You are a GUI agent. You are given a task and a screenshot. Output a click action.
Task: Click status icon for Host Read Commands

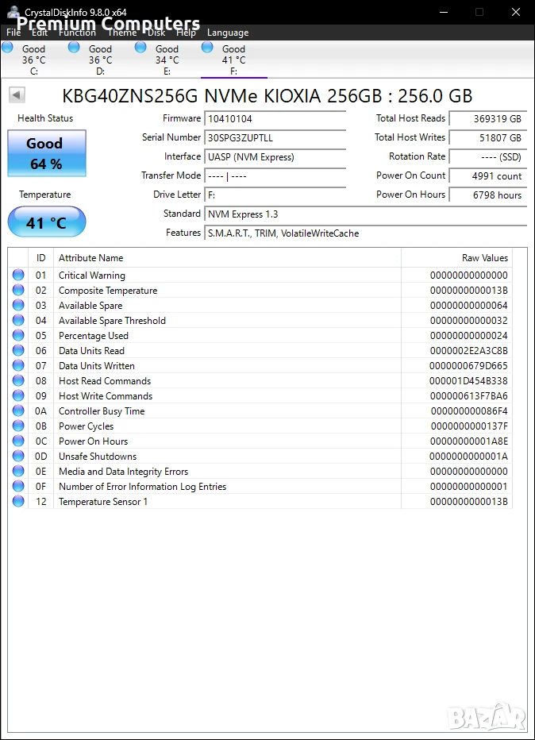click(18, 380)
